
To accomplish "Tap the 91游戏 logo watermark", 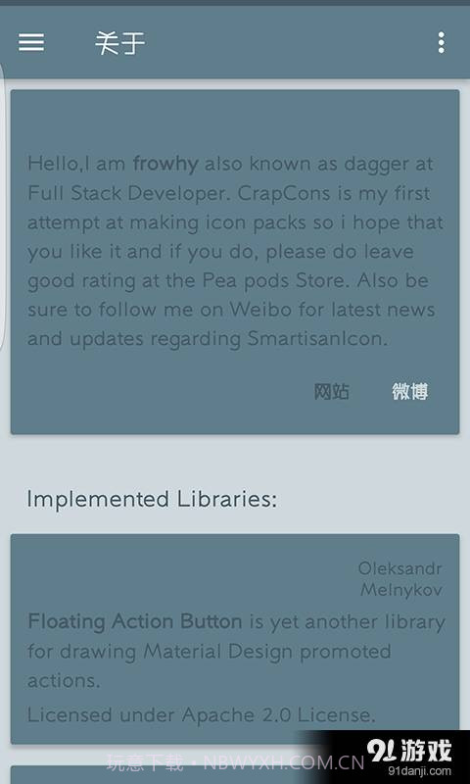I will [408, 751].
